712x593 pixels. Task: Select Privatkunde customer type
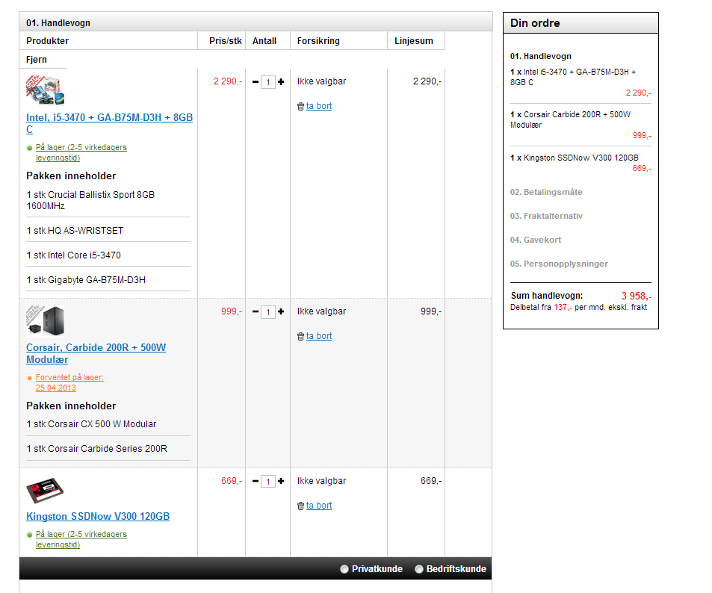(344, 569)
